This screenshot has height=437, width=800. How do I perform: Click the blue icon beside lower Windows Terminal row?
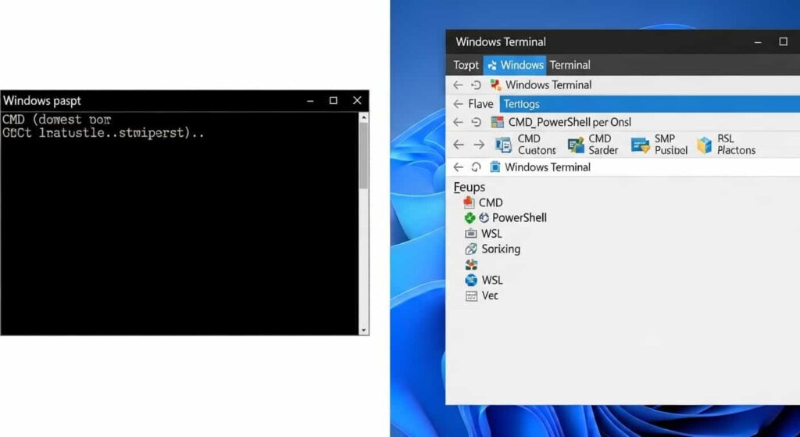point(495,167)
